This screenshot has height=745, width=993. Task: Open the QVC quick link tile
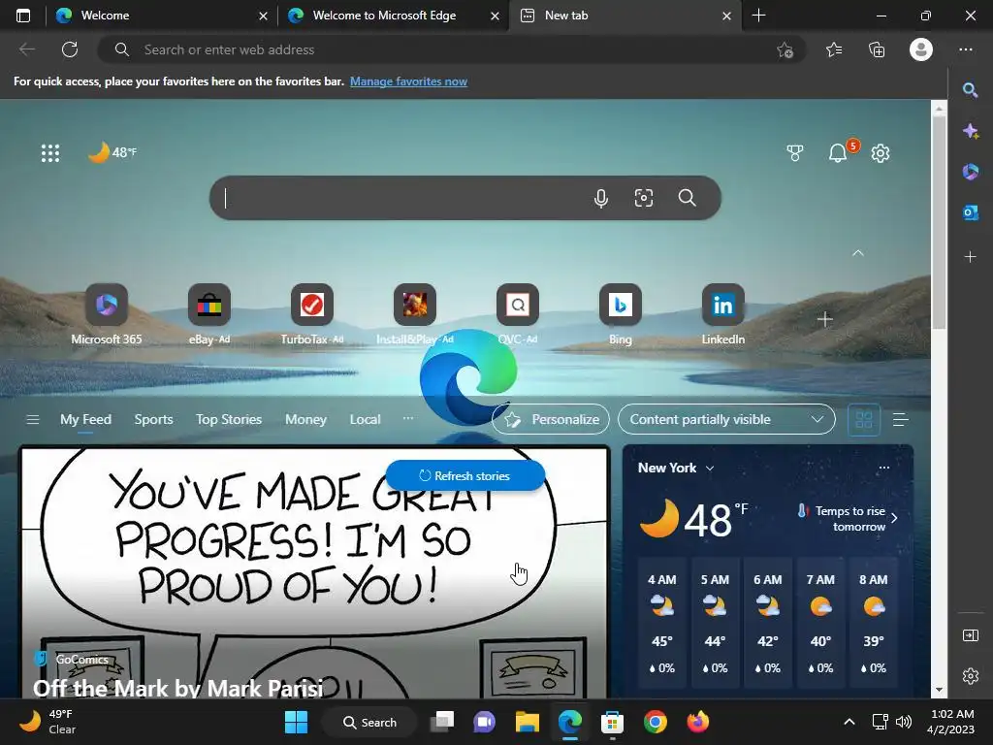point(518,314)
